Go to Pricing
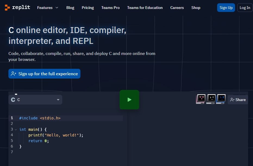Screen dimensions: 253x166 (x=88, y=8)
